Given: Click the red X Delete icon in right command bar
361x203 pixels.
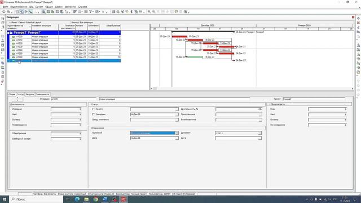Looking at the screenshot, I should [x=358, y=23].
